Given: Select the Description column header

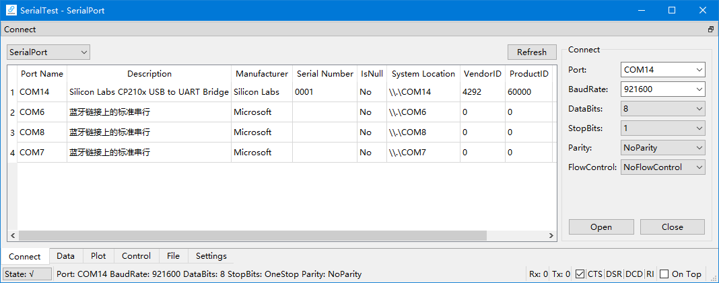Looking at the screenshot, I should coord(149,74).
